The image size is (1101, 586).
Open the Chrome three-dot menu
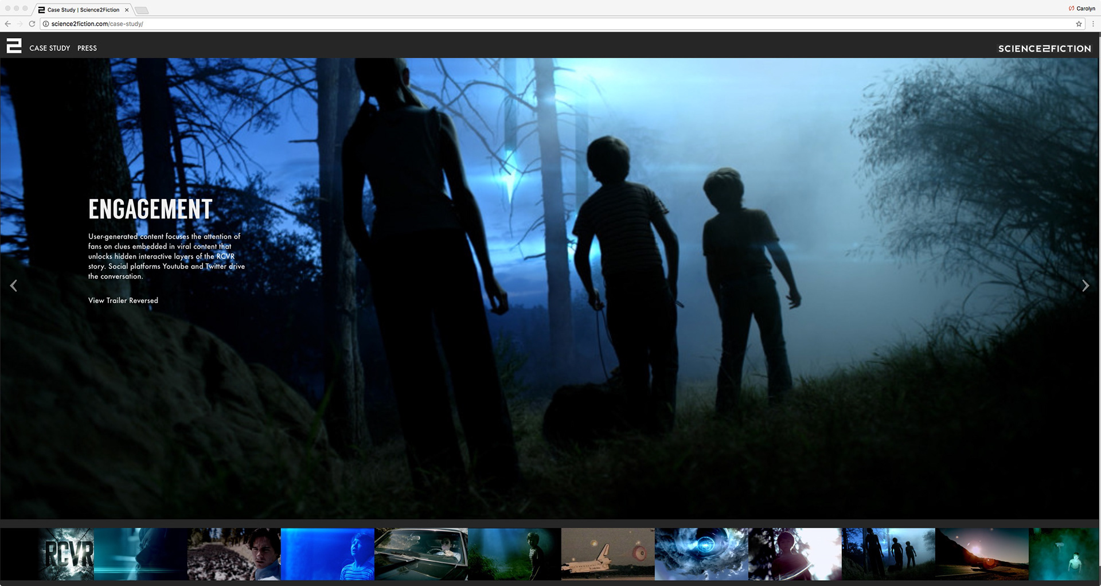click(1093, 24)
